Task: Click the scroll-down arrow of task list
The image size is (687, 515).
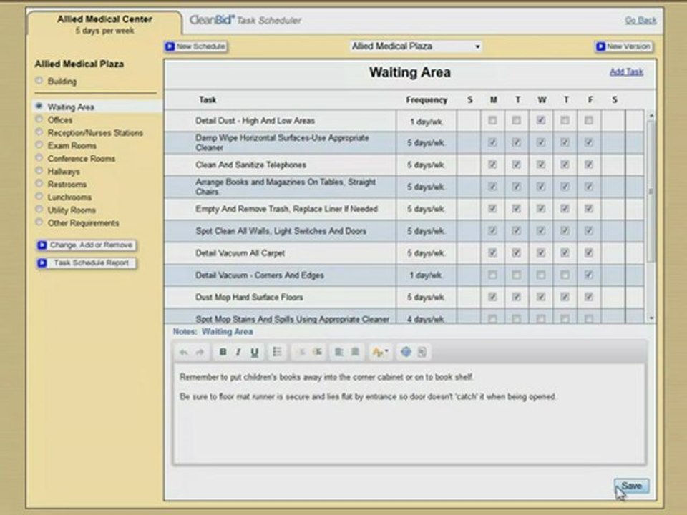Action: click(x=651, y=318)
